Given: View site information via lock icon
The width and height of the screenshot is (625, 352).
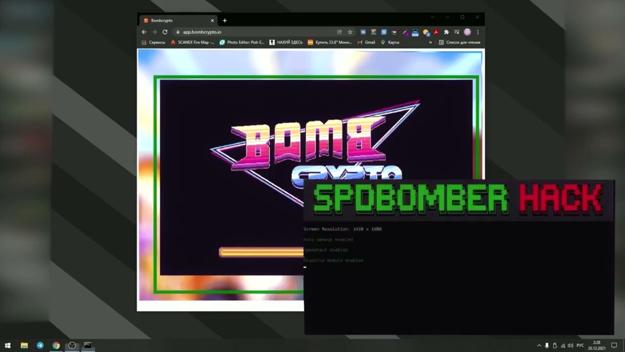Looking at the screenshot, I should [x=178, y=32].
